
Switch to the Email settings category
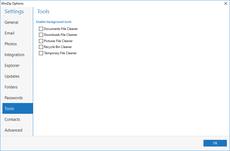18,33
